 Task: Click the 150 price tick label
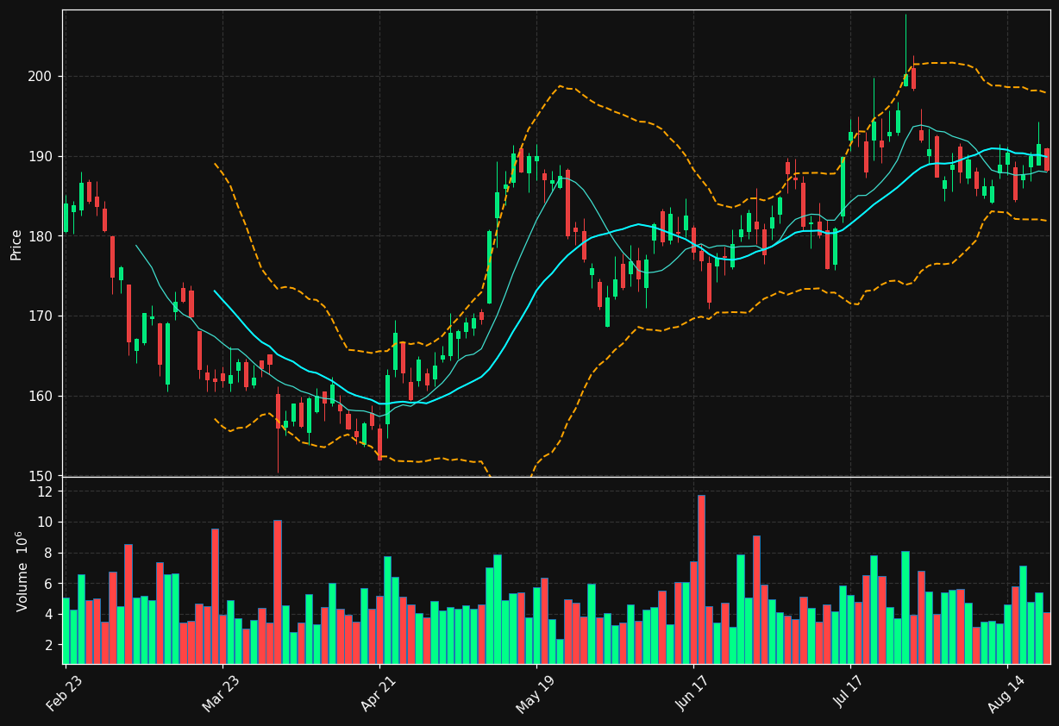pyautogui.click(x=40, y=476)
